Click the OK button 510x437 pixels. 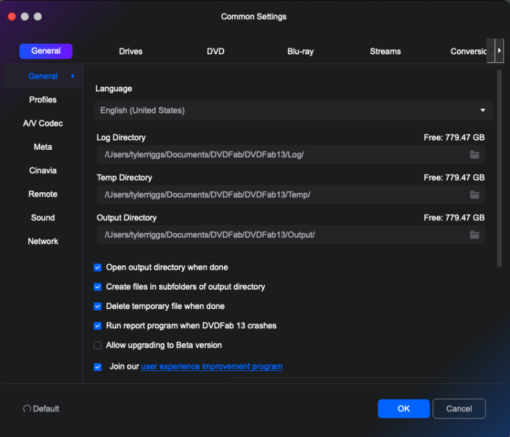point(403,409)
